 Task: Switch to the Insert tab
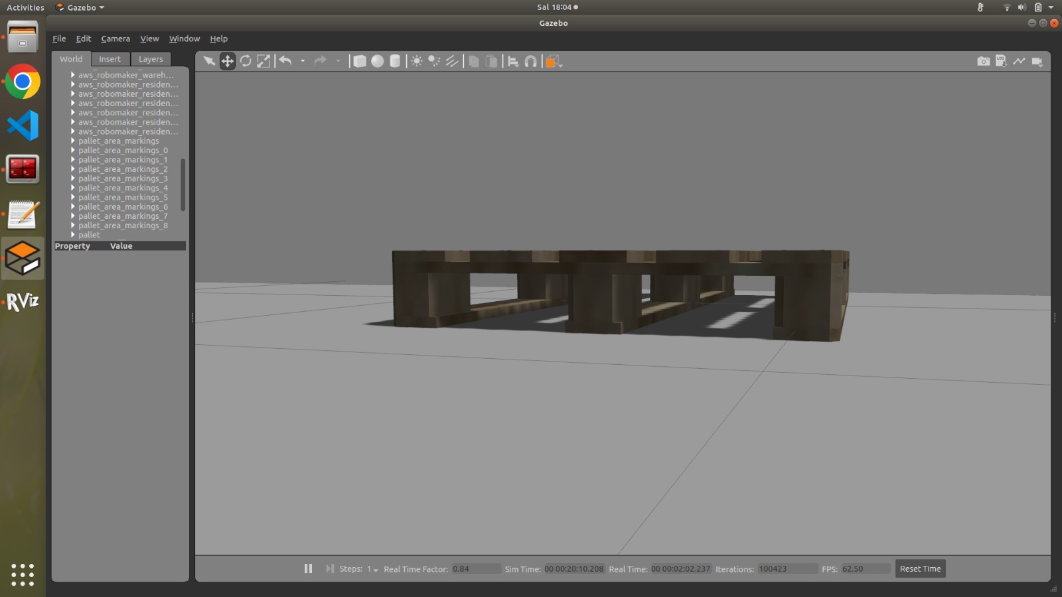[110, 59]
